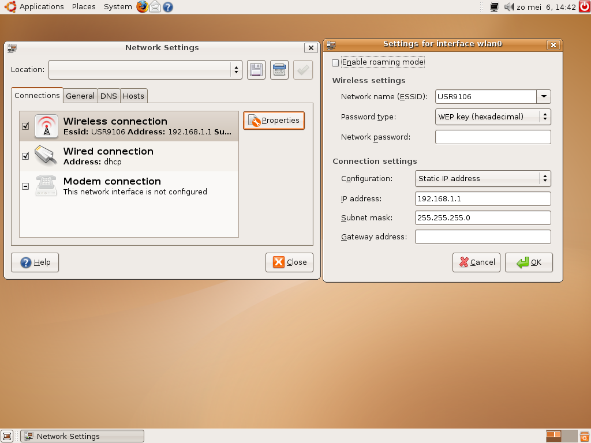Click the save location floppy disk icon
The width and height of the screenshot is (591, 443).
[256, 70]
